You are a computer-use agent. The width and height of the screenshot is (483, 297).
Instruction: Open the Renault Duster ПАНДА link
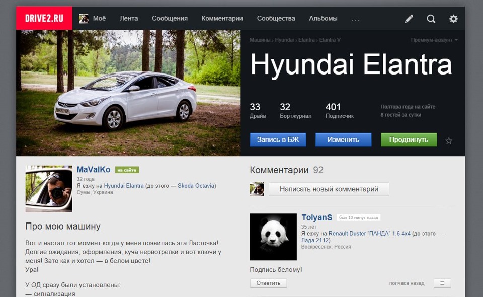pos(369,234)
